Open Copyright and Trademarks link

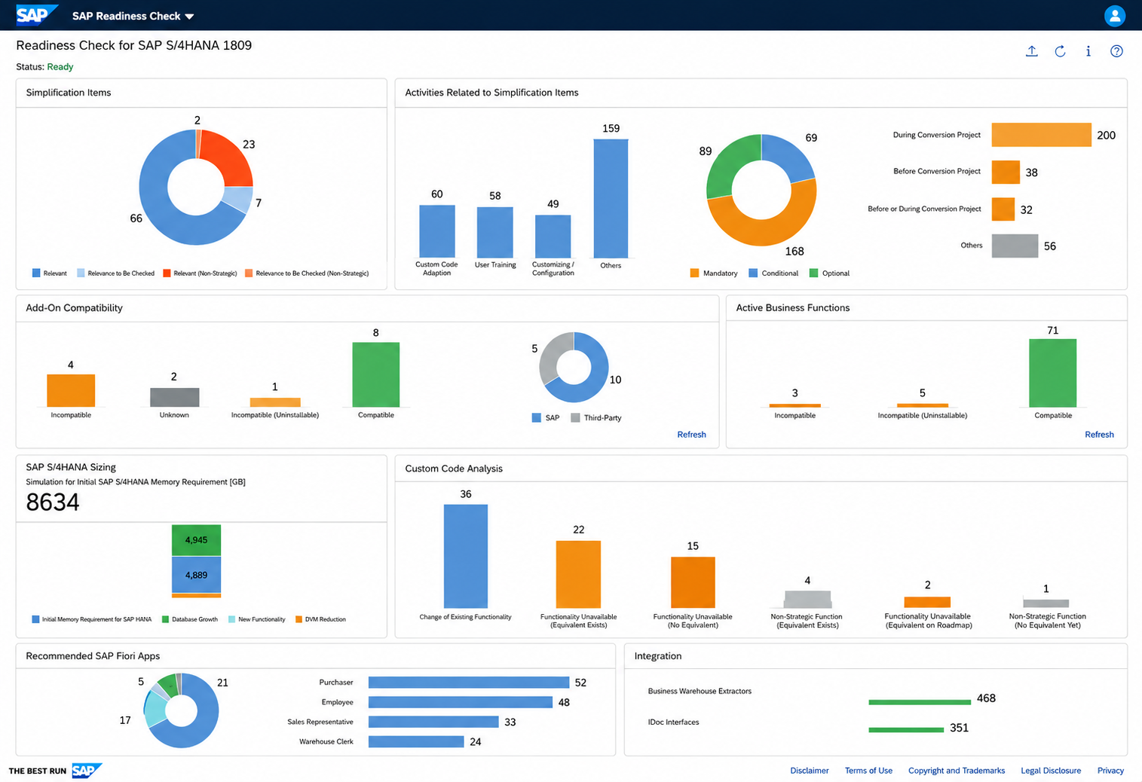(957, 771)
